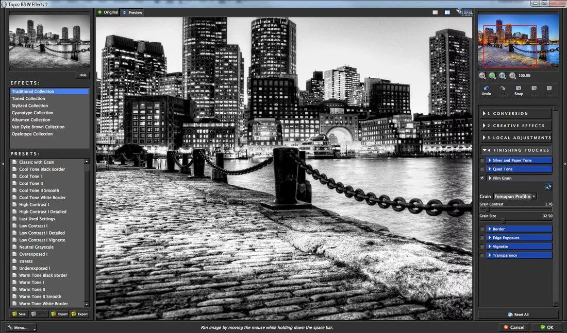Viewport: 567px width, 333px height.
Task: Click the Reset All button
Action: [x=518, y=314]
